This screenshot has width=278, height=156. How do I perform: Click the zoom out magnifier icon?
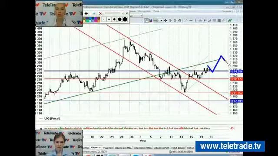point(175,20)
